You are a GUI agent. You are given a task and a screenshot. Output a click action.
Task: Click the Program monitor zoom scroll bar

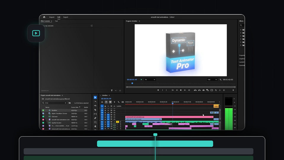point(181,87)
